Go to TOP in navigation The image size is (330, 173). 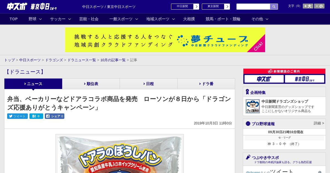pos(13,19)
